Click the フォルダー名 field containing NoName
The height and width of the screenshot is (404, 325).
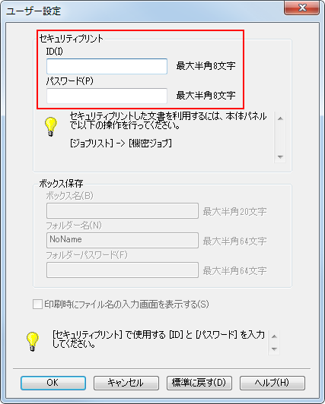(x=123, y=240)
